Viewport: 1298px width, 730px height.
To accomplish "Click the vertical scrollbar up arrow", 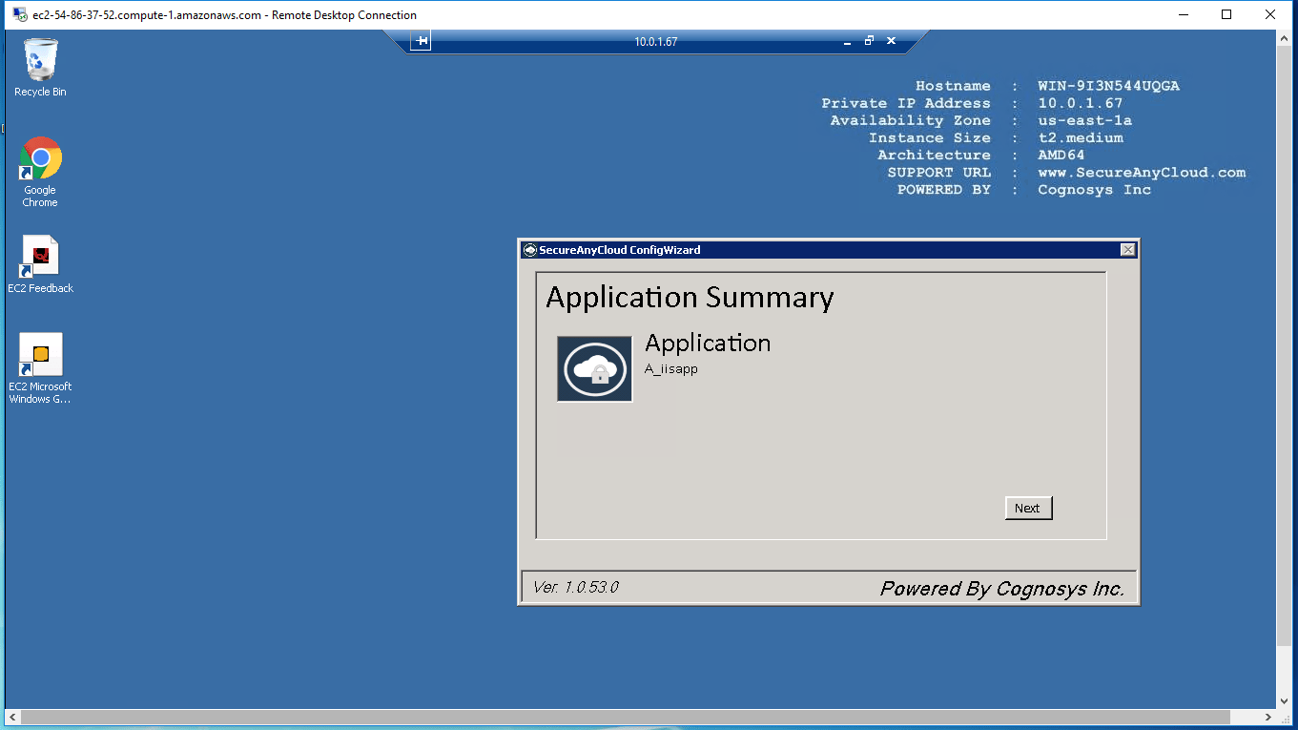I will 1287,38.
